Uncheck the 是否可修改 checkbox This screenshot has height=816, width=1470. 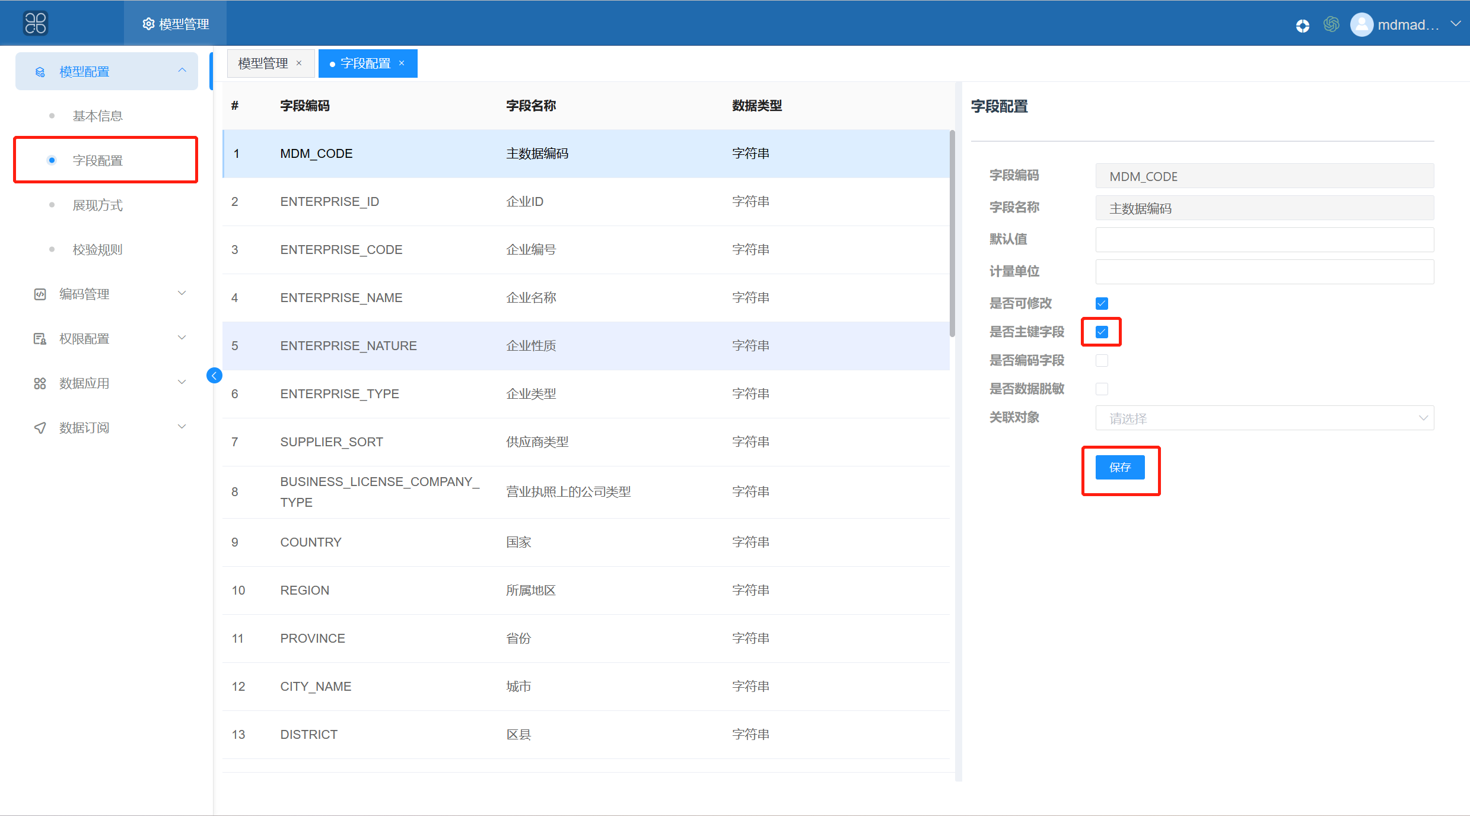1102,303
